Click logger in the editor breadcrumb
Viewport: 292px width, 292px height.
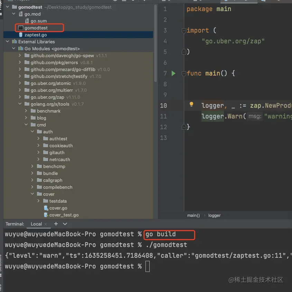point(214,215)
